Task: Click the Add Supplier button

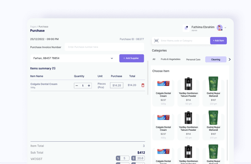Action: [132, 58]
